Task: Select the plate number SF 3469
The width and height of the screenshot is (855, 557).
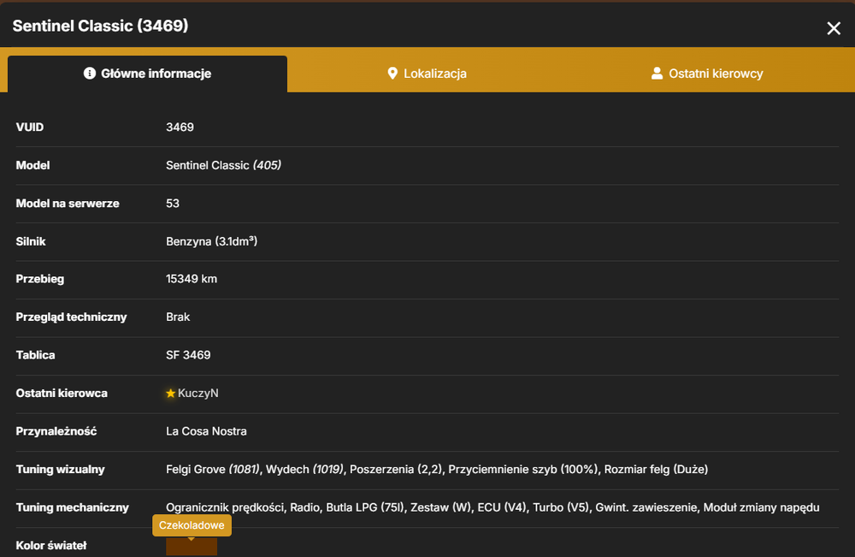Action: (188, 355)
